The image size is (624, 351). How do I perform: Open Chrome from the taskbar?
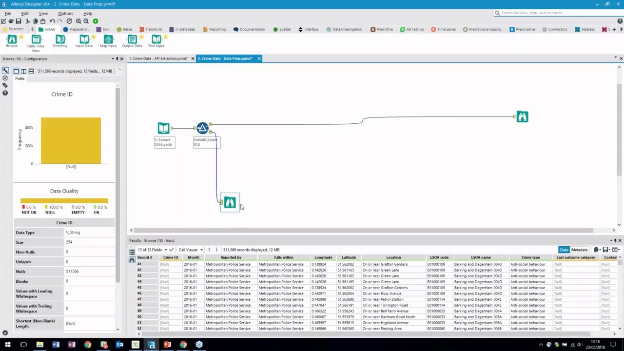(87, 345)
